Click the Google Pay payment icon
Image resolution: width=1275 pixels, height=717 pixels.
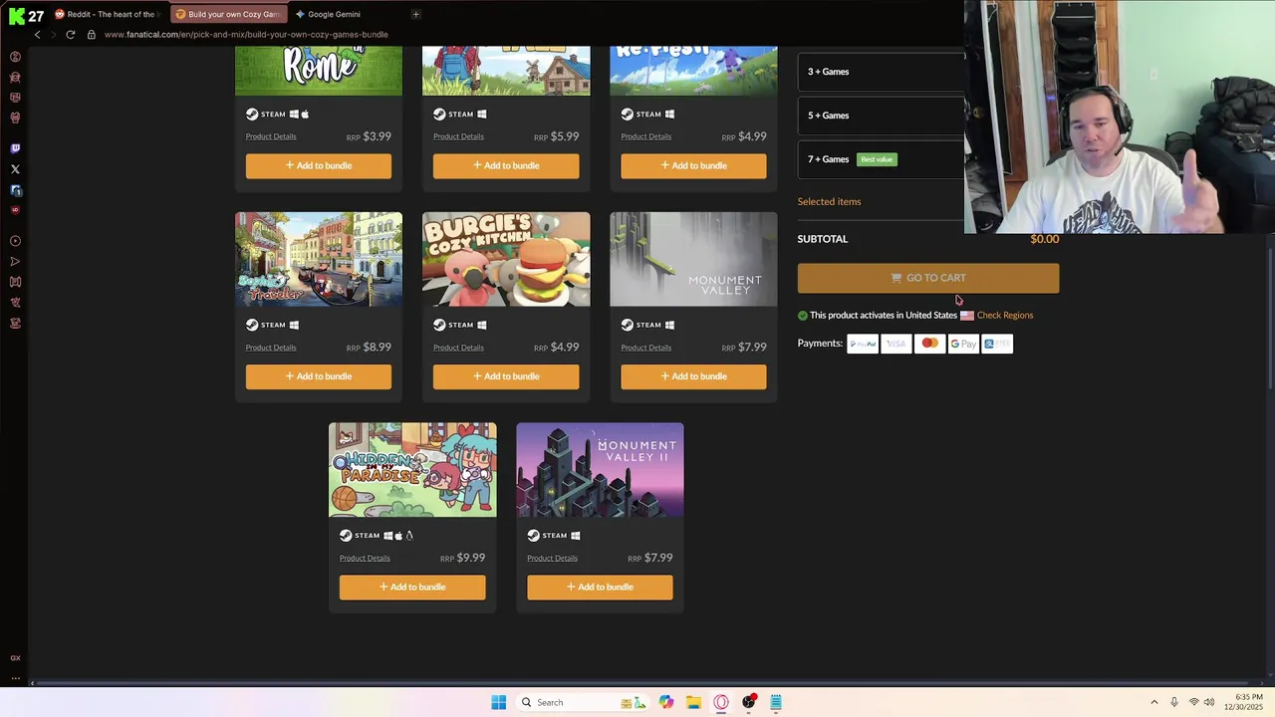[963, 344]
